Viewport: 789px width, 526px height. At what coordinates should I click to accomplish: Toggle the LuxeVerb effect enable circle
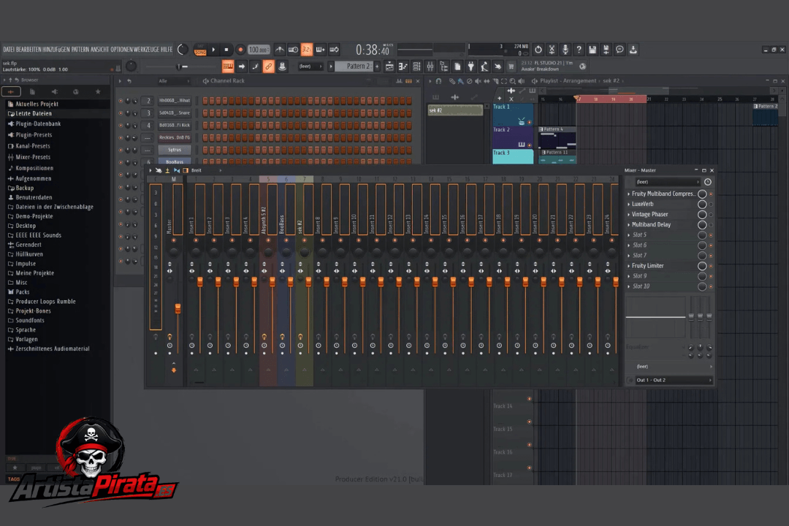(702, 204)
